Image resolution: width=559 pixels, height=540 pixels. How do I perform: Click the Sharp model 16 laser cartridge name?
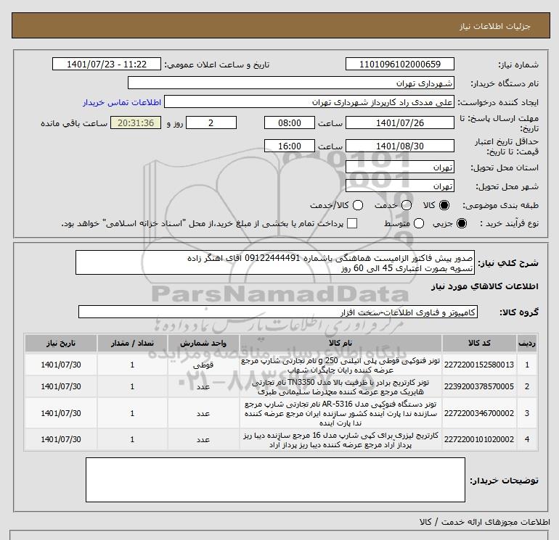pos(340,440)
